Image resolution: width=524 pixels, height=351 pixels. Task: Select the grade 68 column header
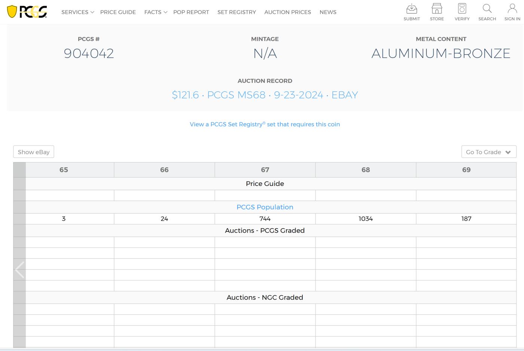(x=365, y=170)
